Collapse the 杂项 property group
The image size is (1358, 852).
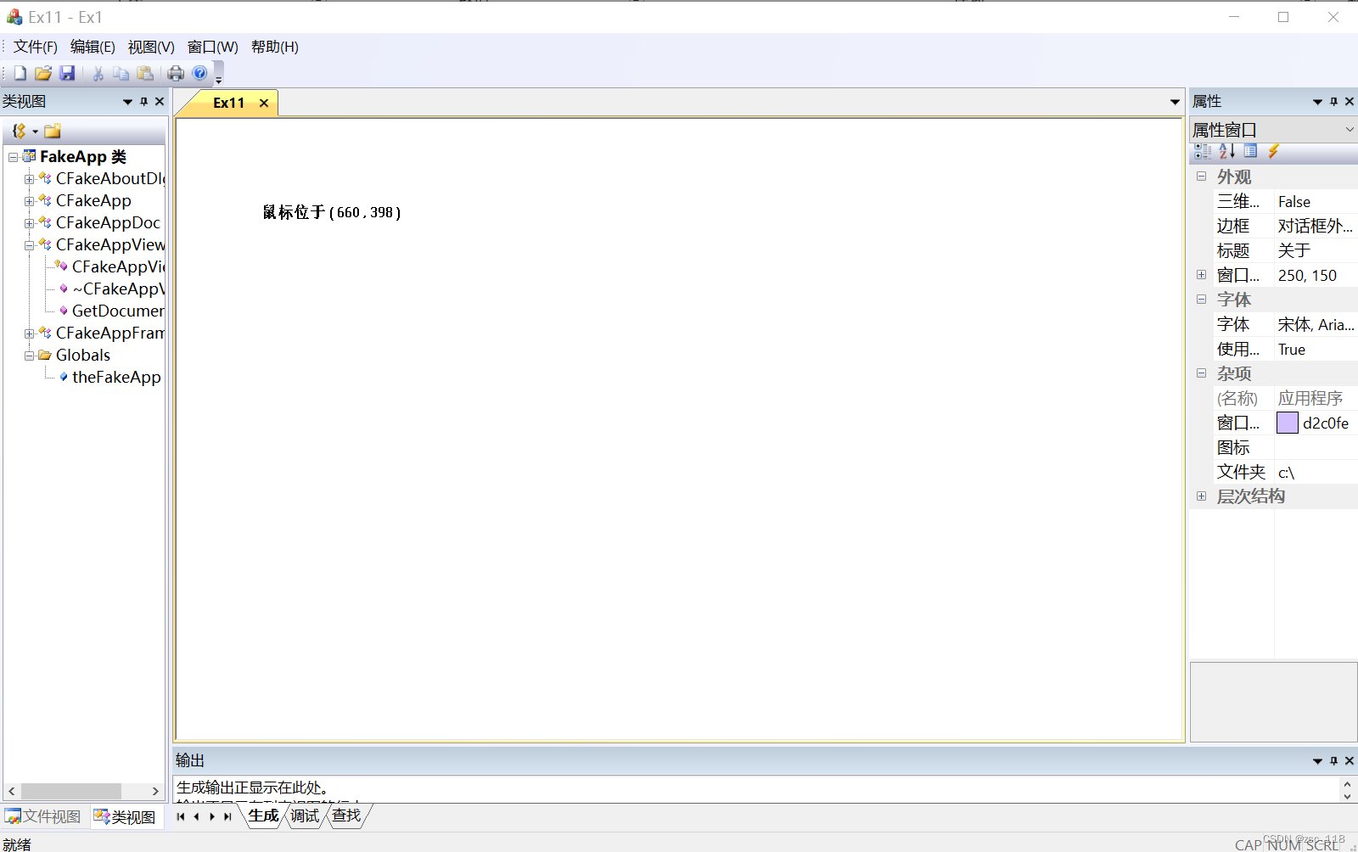coord(1201,373)
